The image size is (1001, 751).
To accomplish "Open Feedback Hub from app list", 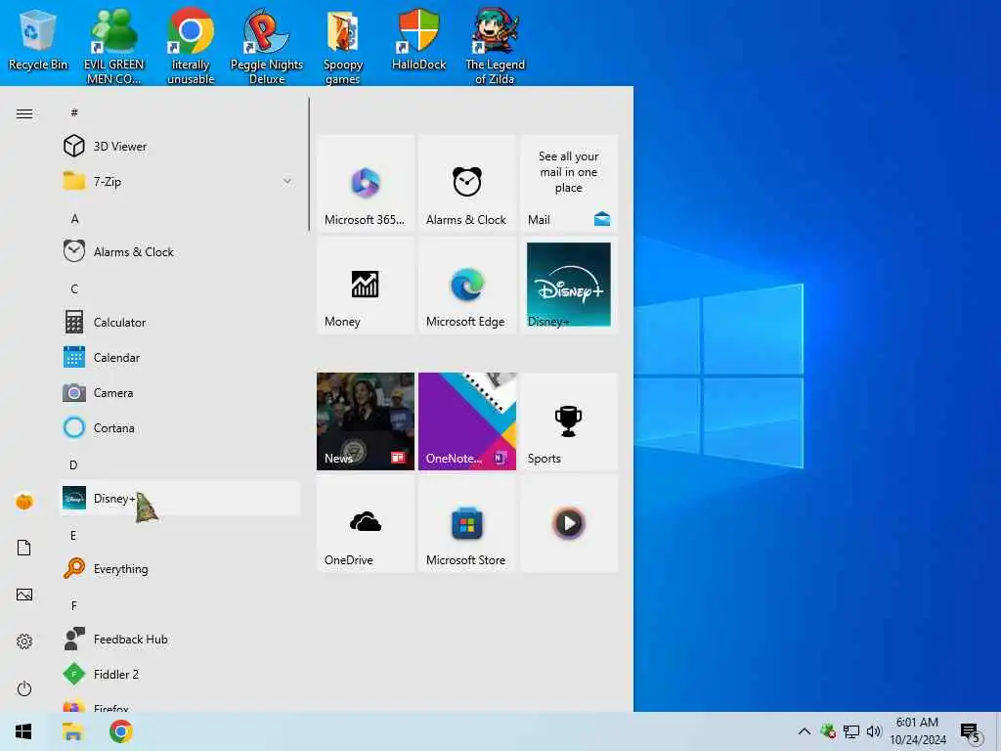I will tap(180, 640).
